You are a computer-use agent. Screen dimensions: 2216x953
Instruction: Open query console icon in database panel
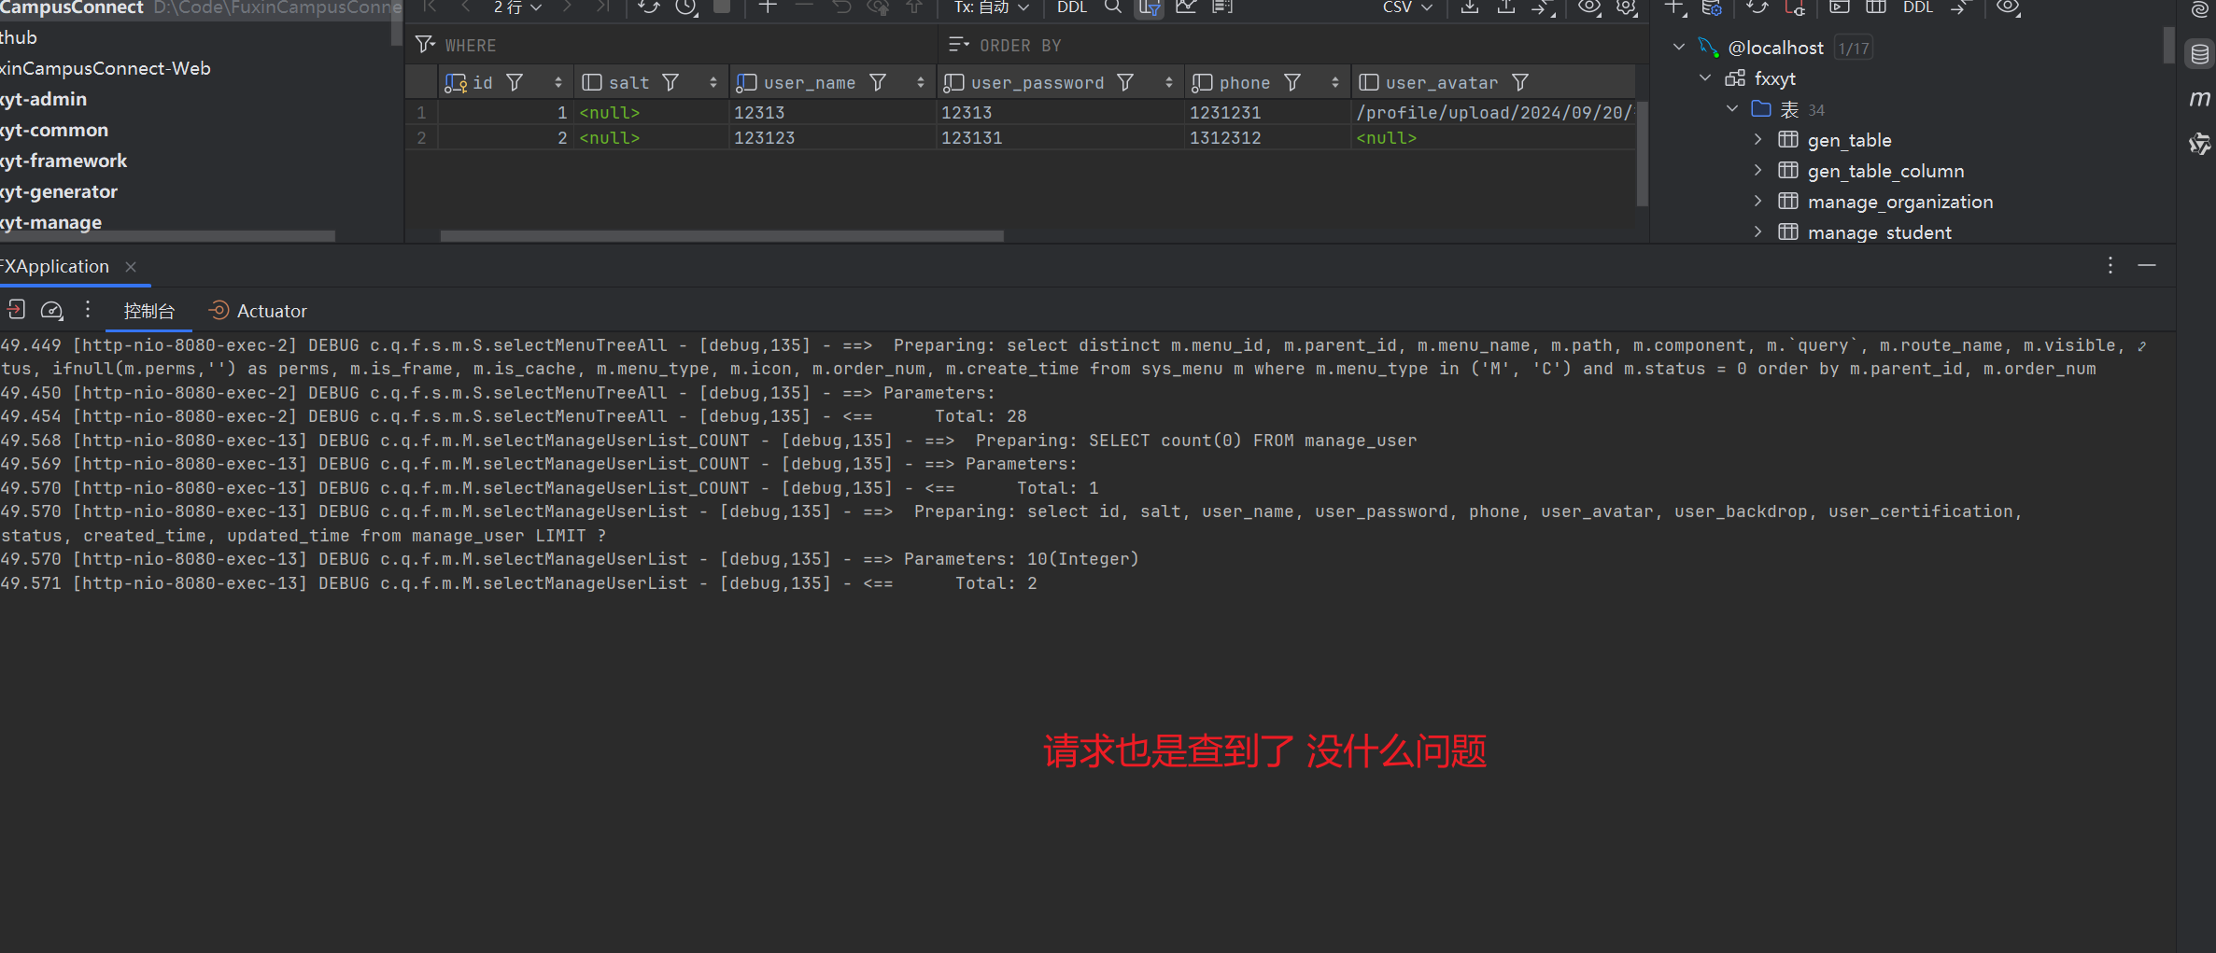[1839, 7]
